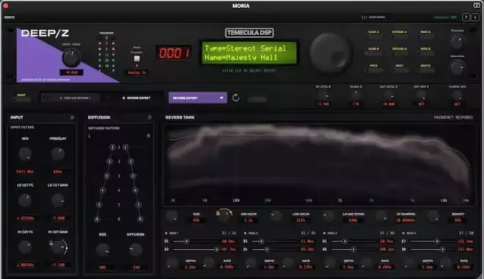484x279 pixels.
Task: Select left diffuser node 2 in pattern
Action: (109, 161)
